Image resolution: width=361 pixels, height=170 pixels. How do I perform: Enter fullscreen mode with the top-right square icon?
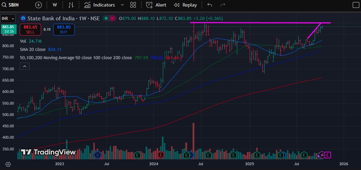pos(356,5)
